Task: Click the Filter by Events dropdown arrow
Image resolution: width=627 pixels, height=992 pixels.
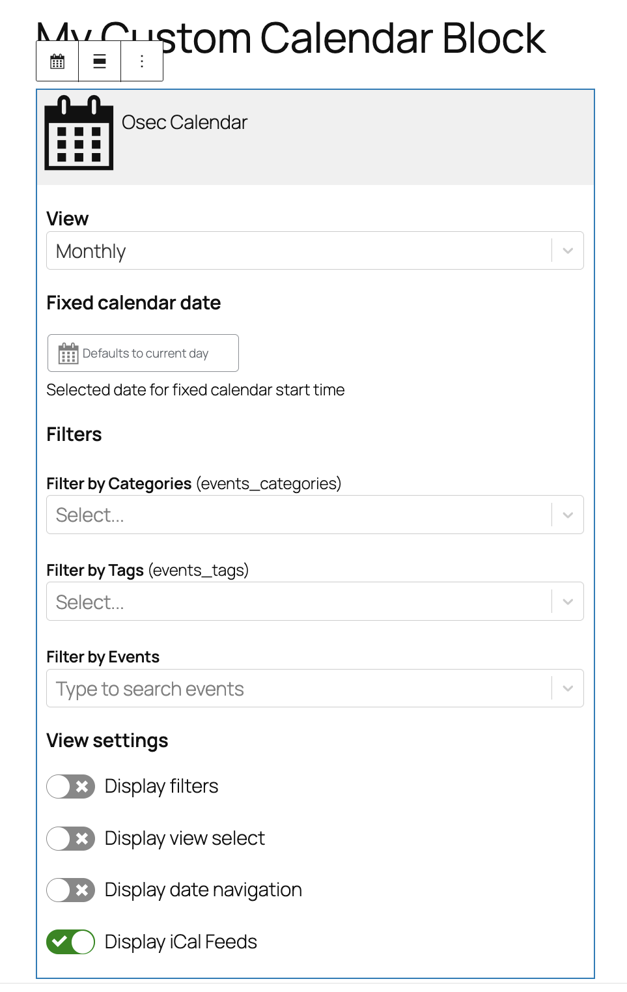Action: pos(568,688)
